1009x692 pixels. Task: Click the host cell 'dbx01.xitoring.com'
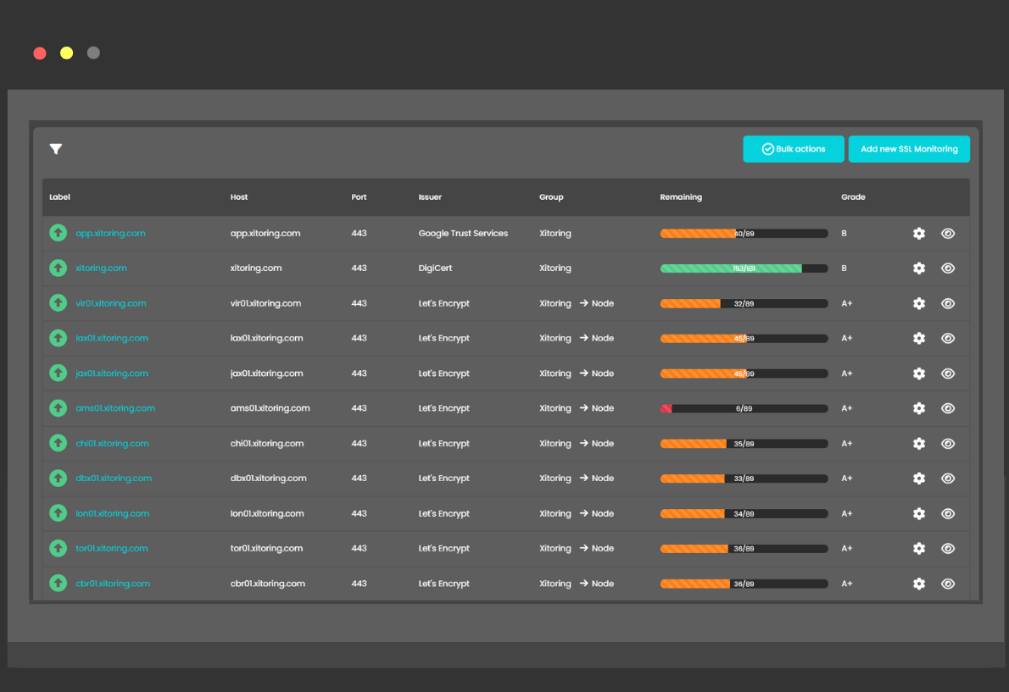(268, 478)
